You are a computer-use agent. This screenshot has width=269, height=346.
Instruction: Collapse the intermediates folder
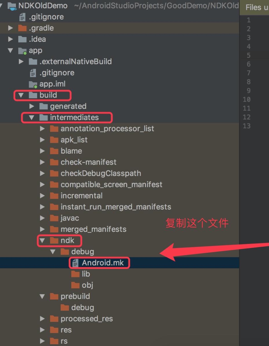click(32, 117)
